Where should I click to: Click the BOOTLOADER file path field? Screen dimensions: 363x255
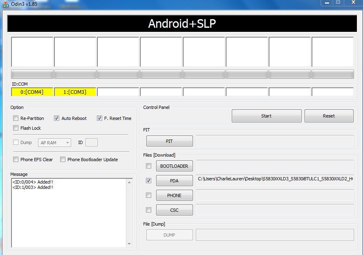275,166
